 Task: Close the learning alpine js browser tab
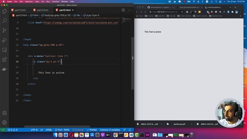230,7
